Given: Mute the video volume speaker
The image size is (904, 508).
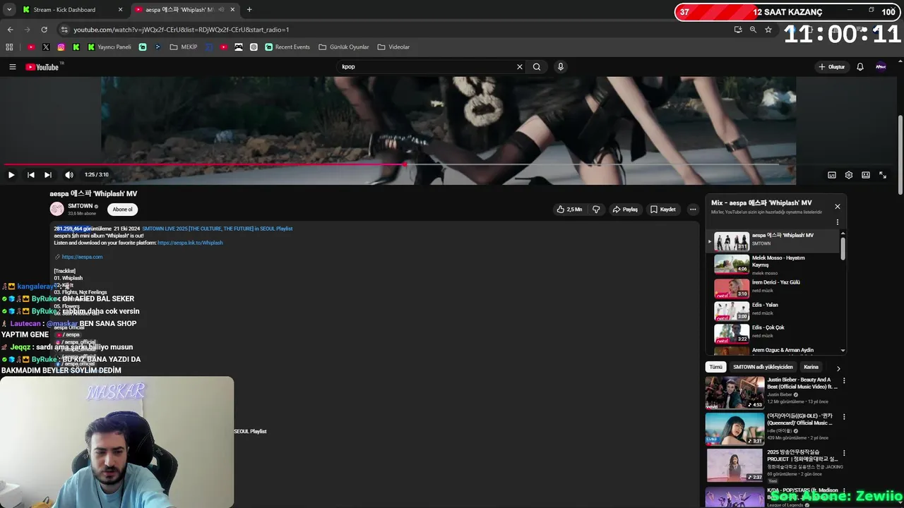Looking at the screenshot, I should point(69,175).
